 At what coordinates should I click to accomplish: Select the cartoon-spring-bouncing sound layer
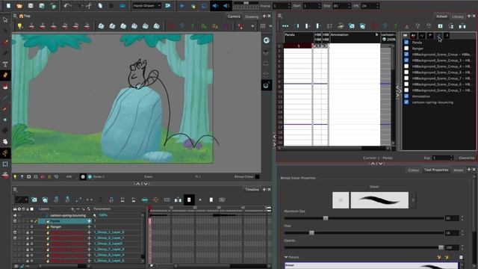coord(68,215)
